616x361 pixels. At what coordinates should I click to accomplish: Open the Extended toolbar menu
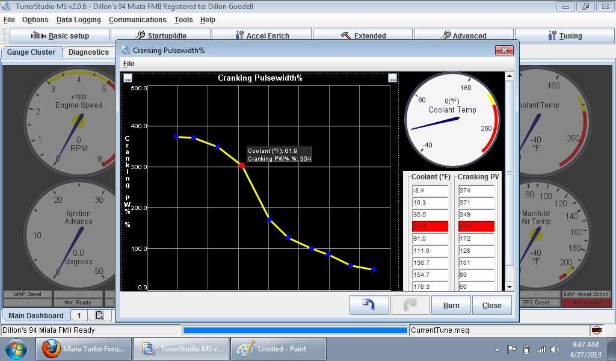(x=363, y=35)
